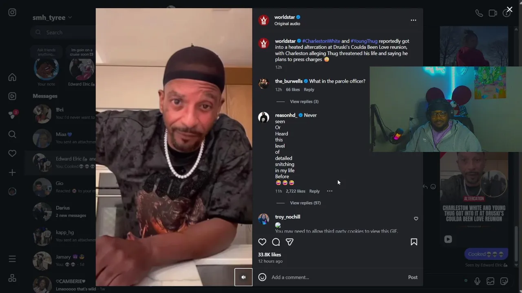Reply to the reasonhd_ comment
522x293 pixels.
point(314,191)
